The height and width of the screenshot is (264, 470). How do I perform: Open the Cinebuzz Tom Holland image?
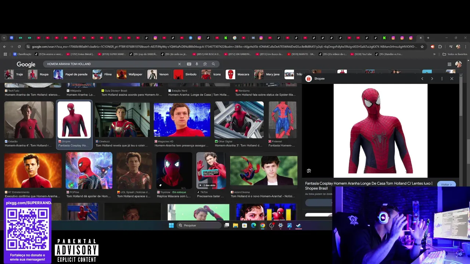coord(122,120)
